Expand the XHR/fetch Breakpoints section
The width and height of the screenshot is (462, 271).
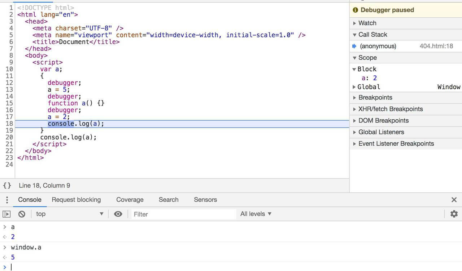(390, 109)
